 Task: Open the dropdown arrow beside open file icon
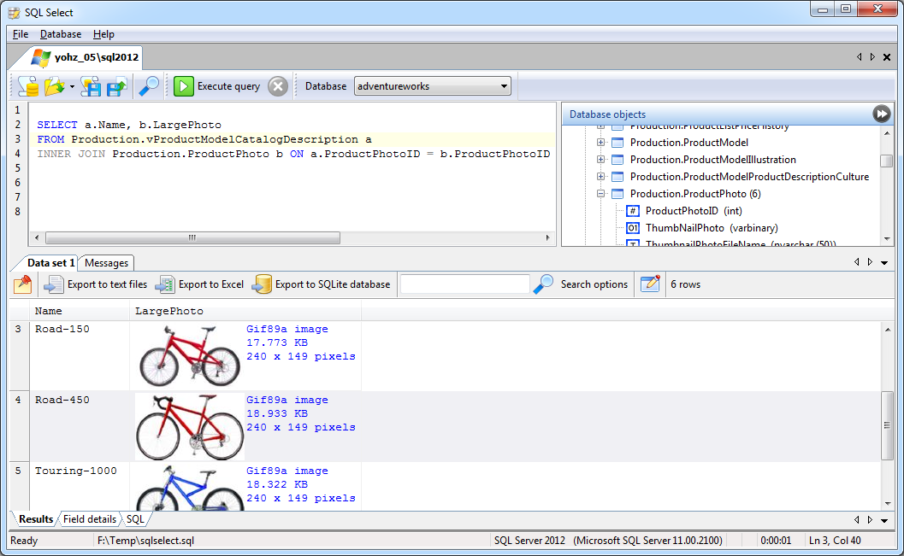coord(72,87)
